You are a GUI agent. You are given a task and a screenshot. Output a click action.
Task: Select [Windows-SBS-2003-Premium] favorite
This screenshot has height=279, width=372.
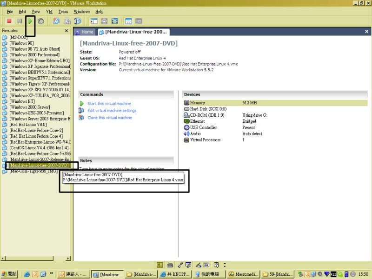pyautogui.click(x=37, y=113)
